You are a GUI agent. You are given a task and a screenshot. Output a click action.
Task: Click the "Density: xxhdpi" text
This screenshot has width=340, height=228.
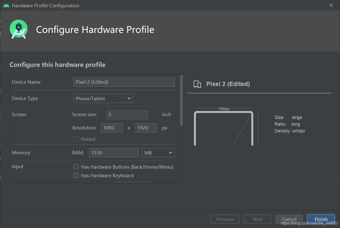coord(290,131)
